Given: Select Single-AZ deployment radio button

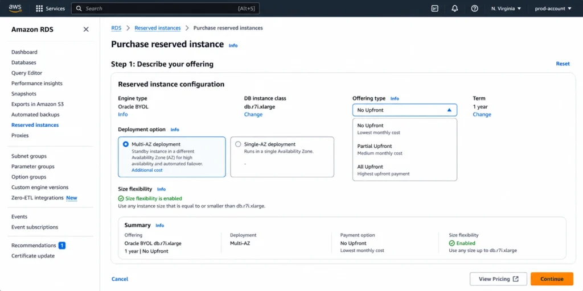Looking at the screenshot, I should click(238, 144).
